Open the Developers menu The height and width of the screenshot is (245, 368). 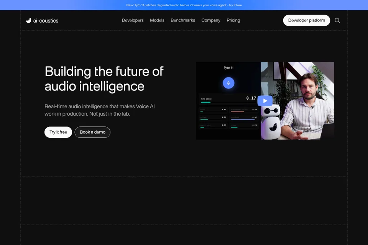tap(133, 20)
